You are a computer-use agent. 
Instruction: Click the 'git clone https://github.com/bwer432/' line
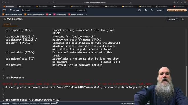pos(33,100)
